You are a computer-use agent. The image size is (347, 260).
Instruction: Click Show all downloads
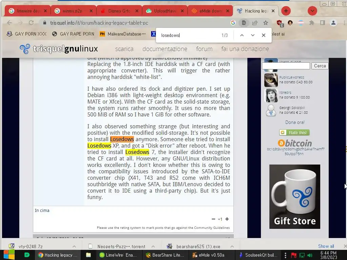point(326,246)
